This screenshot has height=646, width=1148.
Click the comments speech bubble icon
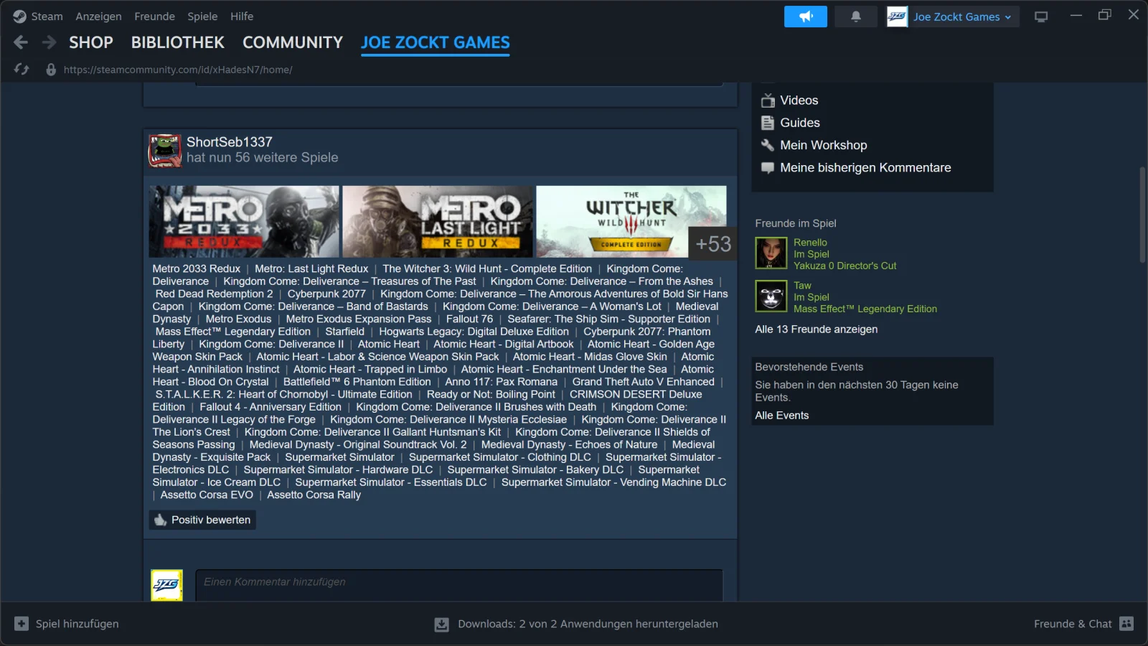(x=768, y=168)
